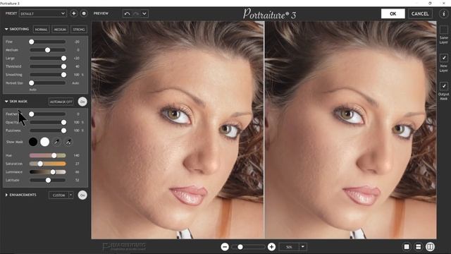Adjust the Luminance slider
The width and height of the screenshot is (451, 254).
48,172
